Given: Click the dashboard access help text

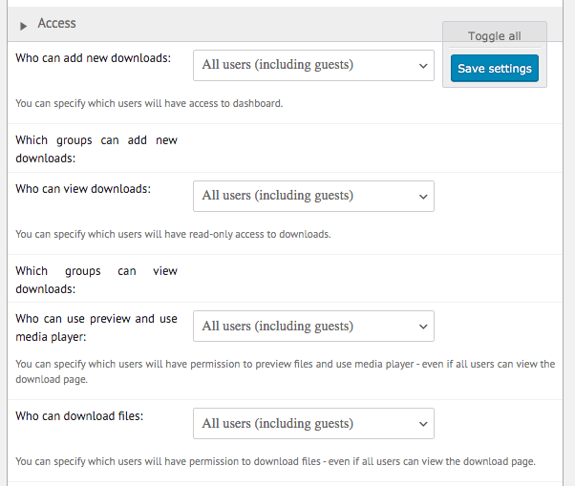Looking at the screenshot, I should coord(149,103).
